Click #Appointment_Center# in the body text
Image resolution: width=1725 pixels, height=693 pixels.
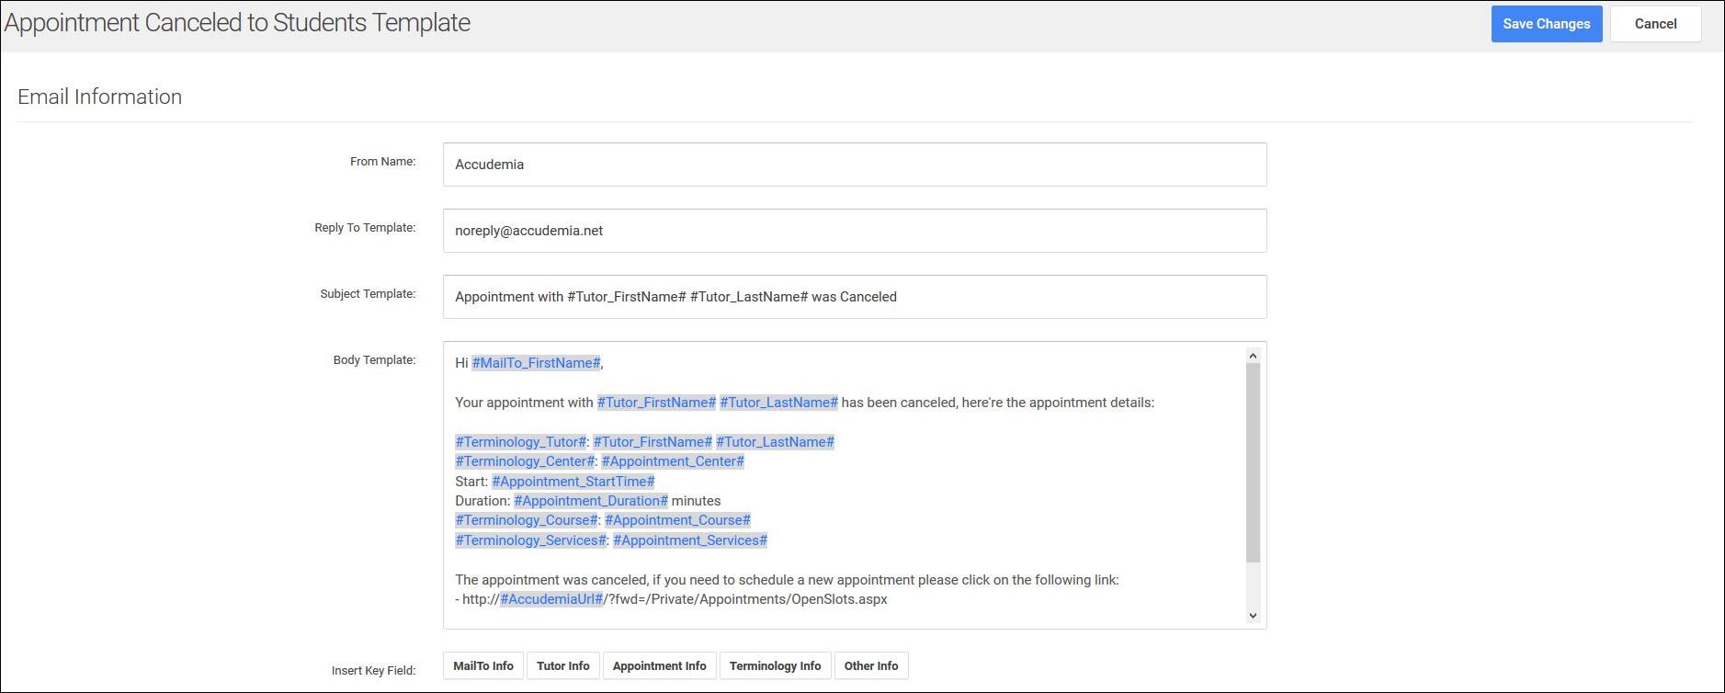coord(673,461)
